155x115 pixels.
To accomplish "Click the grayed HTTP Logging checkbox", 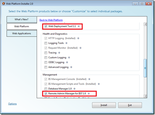I will coord(46,38).
